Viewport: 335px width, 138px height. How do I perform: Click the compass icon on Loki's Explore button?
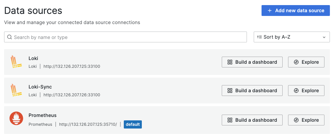(296, 62)
